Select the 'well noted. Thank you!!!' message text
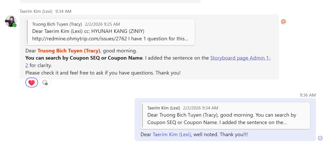This screenshot has width=327, height=148. tap(221, 134)
